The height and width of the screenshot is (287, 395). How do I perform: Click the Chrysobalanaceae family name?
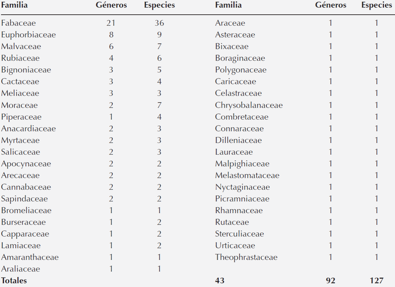tap(249, 105)
